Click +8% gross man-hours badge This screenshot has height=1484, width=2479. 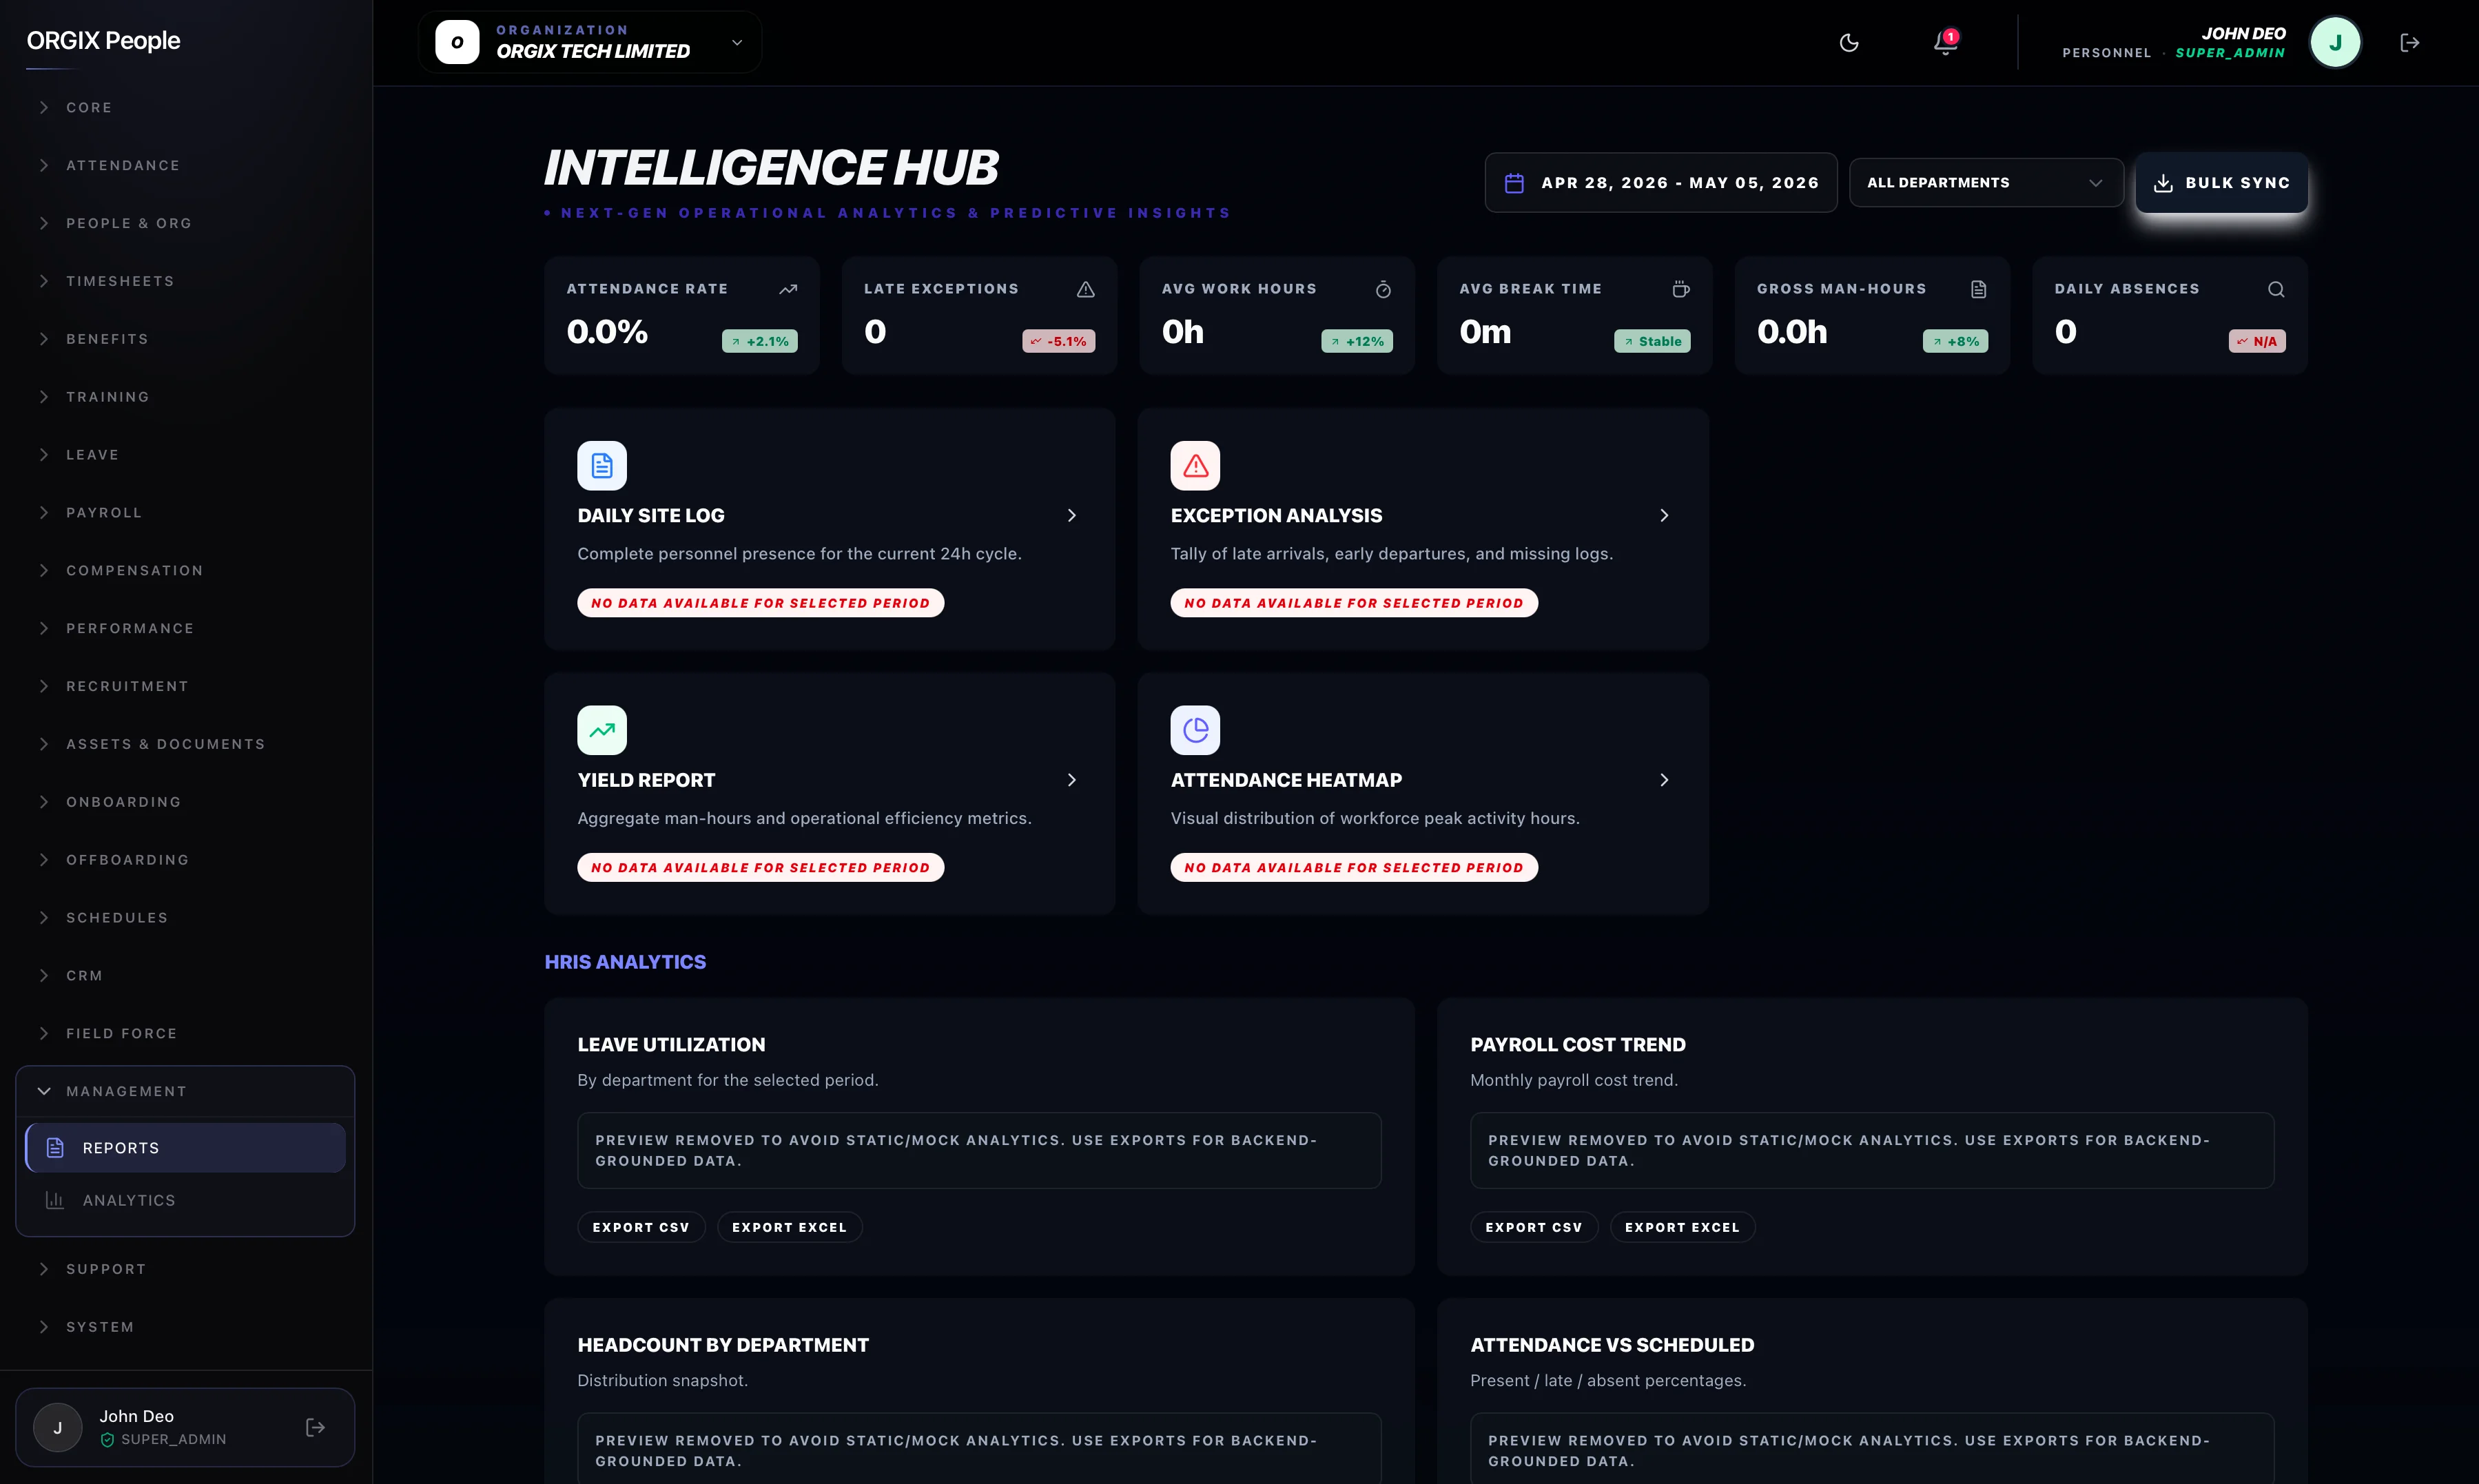coord(1956,341)
